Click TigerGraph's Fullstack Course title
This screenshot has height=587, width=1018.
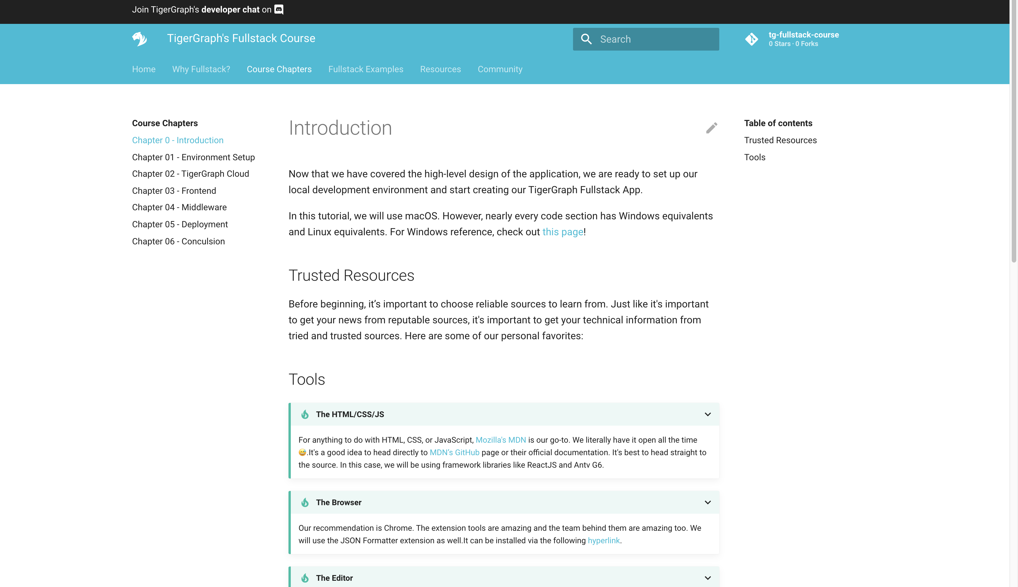(241, 38)
